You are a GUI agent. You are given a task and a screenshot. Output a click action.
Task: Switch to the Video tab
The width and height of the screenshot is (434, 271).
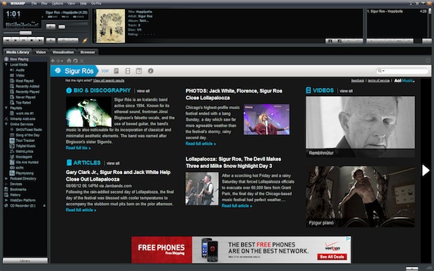(41, 52)
